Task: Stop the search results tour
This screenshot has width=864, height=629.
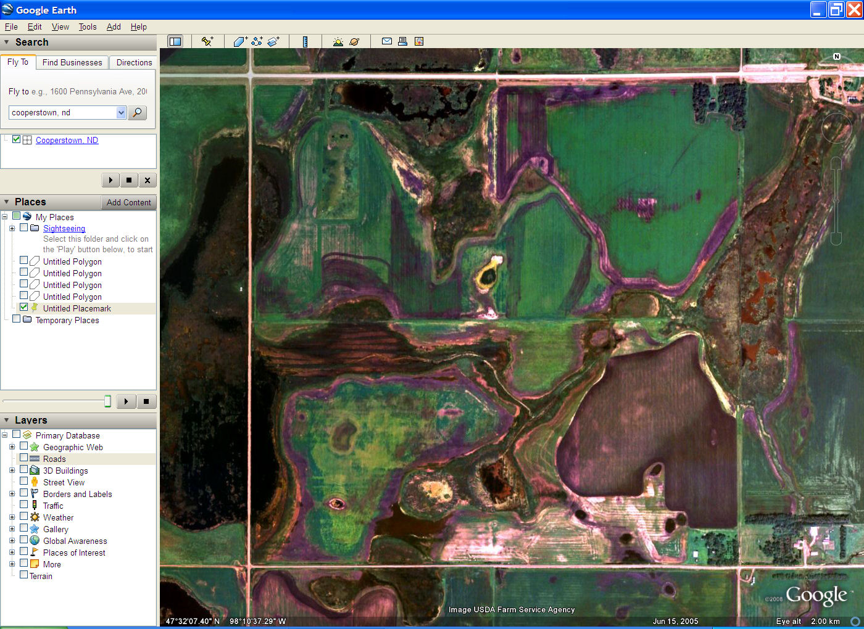Action: 129,180
